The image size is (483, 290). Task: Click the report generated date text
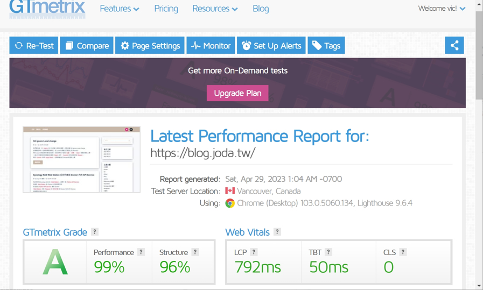click(284, 179)
